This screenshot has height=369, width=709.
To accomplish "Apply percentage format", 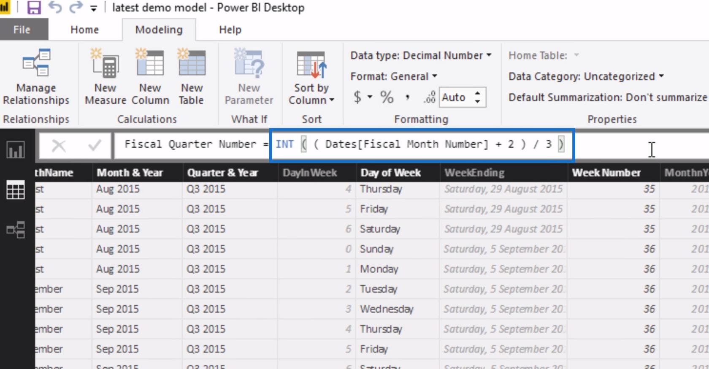I will pos(387,97).
